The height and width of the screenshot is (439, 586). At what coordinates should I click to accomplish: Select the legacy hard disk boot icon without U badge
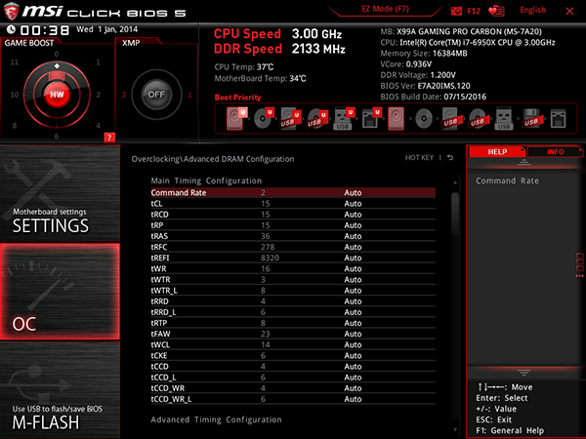pos(397,119)
